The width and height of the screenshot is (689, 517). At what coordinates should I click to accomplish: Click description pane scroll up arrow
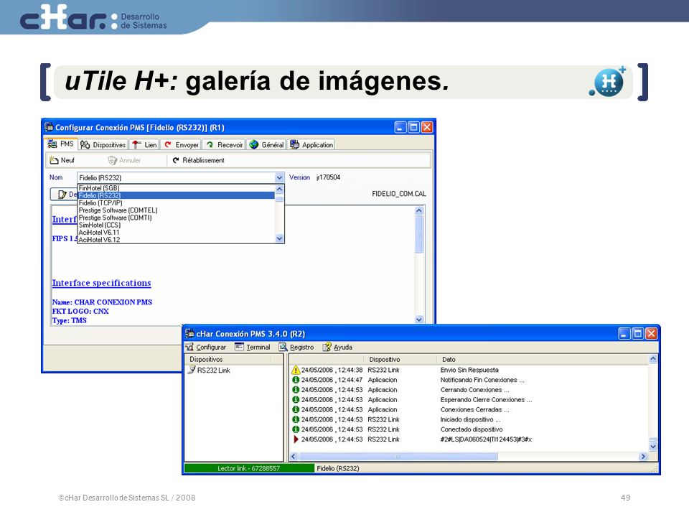pos(419,210)
